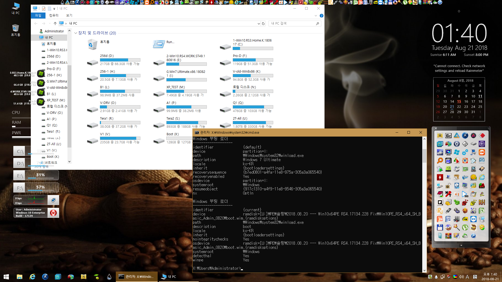Select 256d (D:) in the navigation tree
The height and width of the screenshot is (282, 502).
[x=54, y=56]
